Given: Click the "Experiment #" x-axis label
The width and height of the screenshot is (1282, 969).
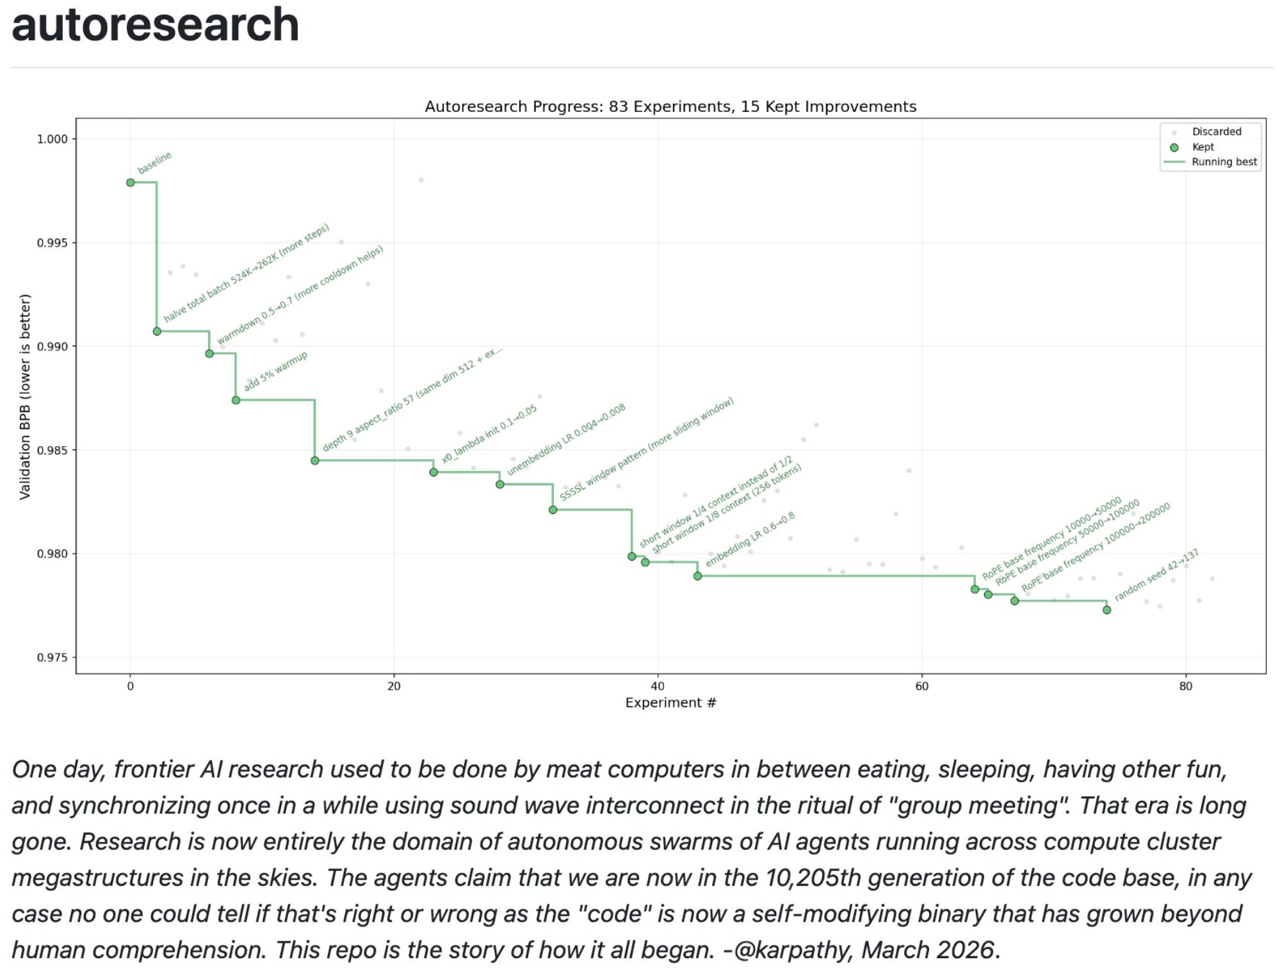Looking at the screenshot, I should (670, 703).
